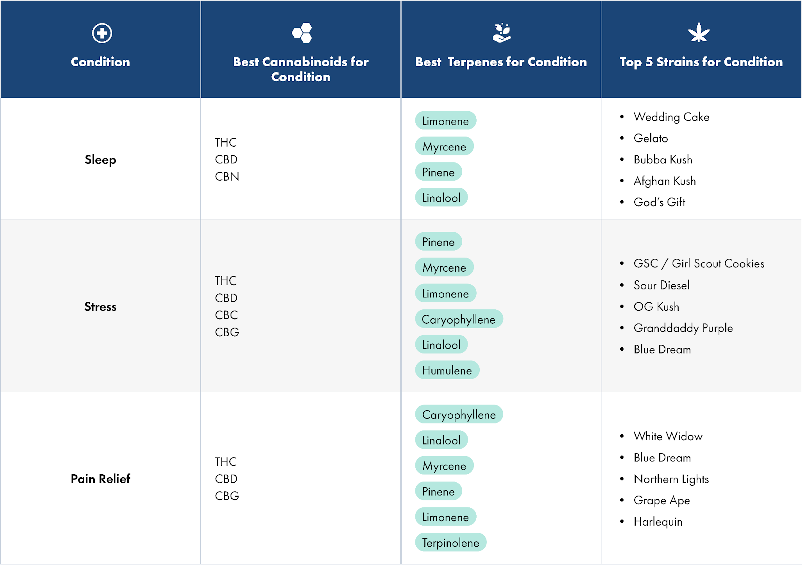Click the "Sour Diesel" strain
This screenshot has width=802, height=565.
point(662,285)
